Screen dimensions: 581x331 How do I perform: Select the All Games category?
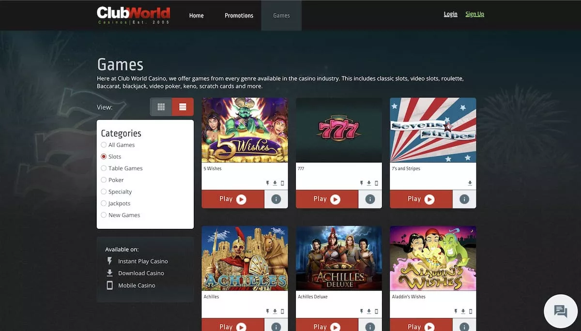click(x=104, y=145)
